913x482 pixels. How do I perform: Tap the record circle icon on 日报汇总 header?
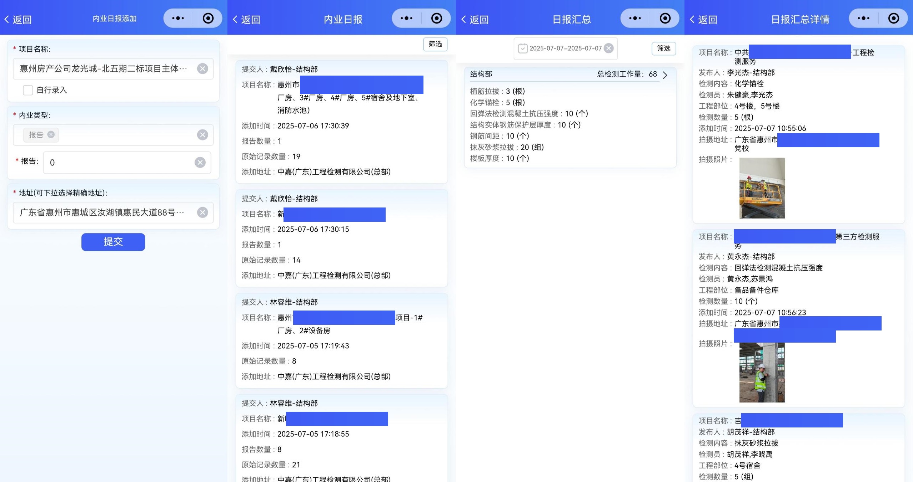(665, 17)
